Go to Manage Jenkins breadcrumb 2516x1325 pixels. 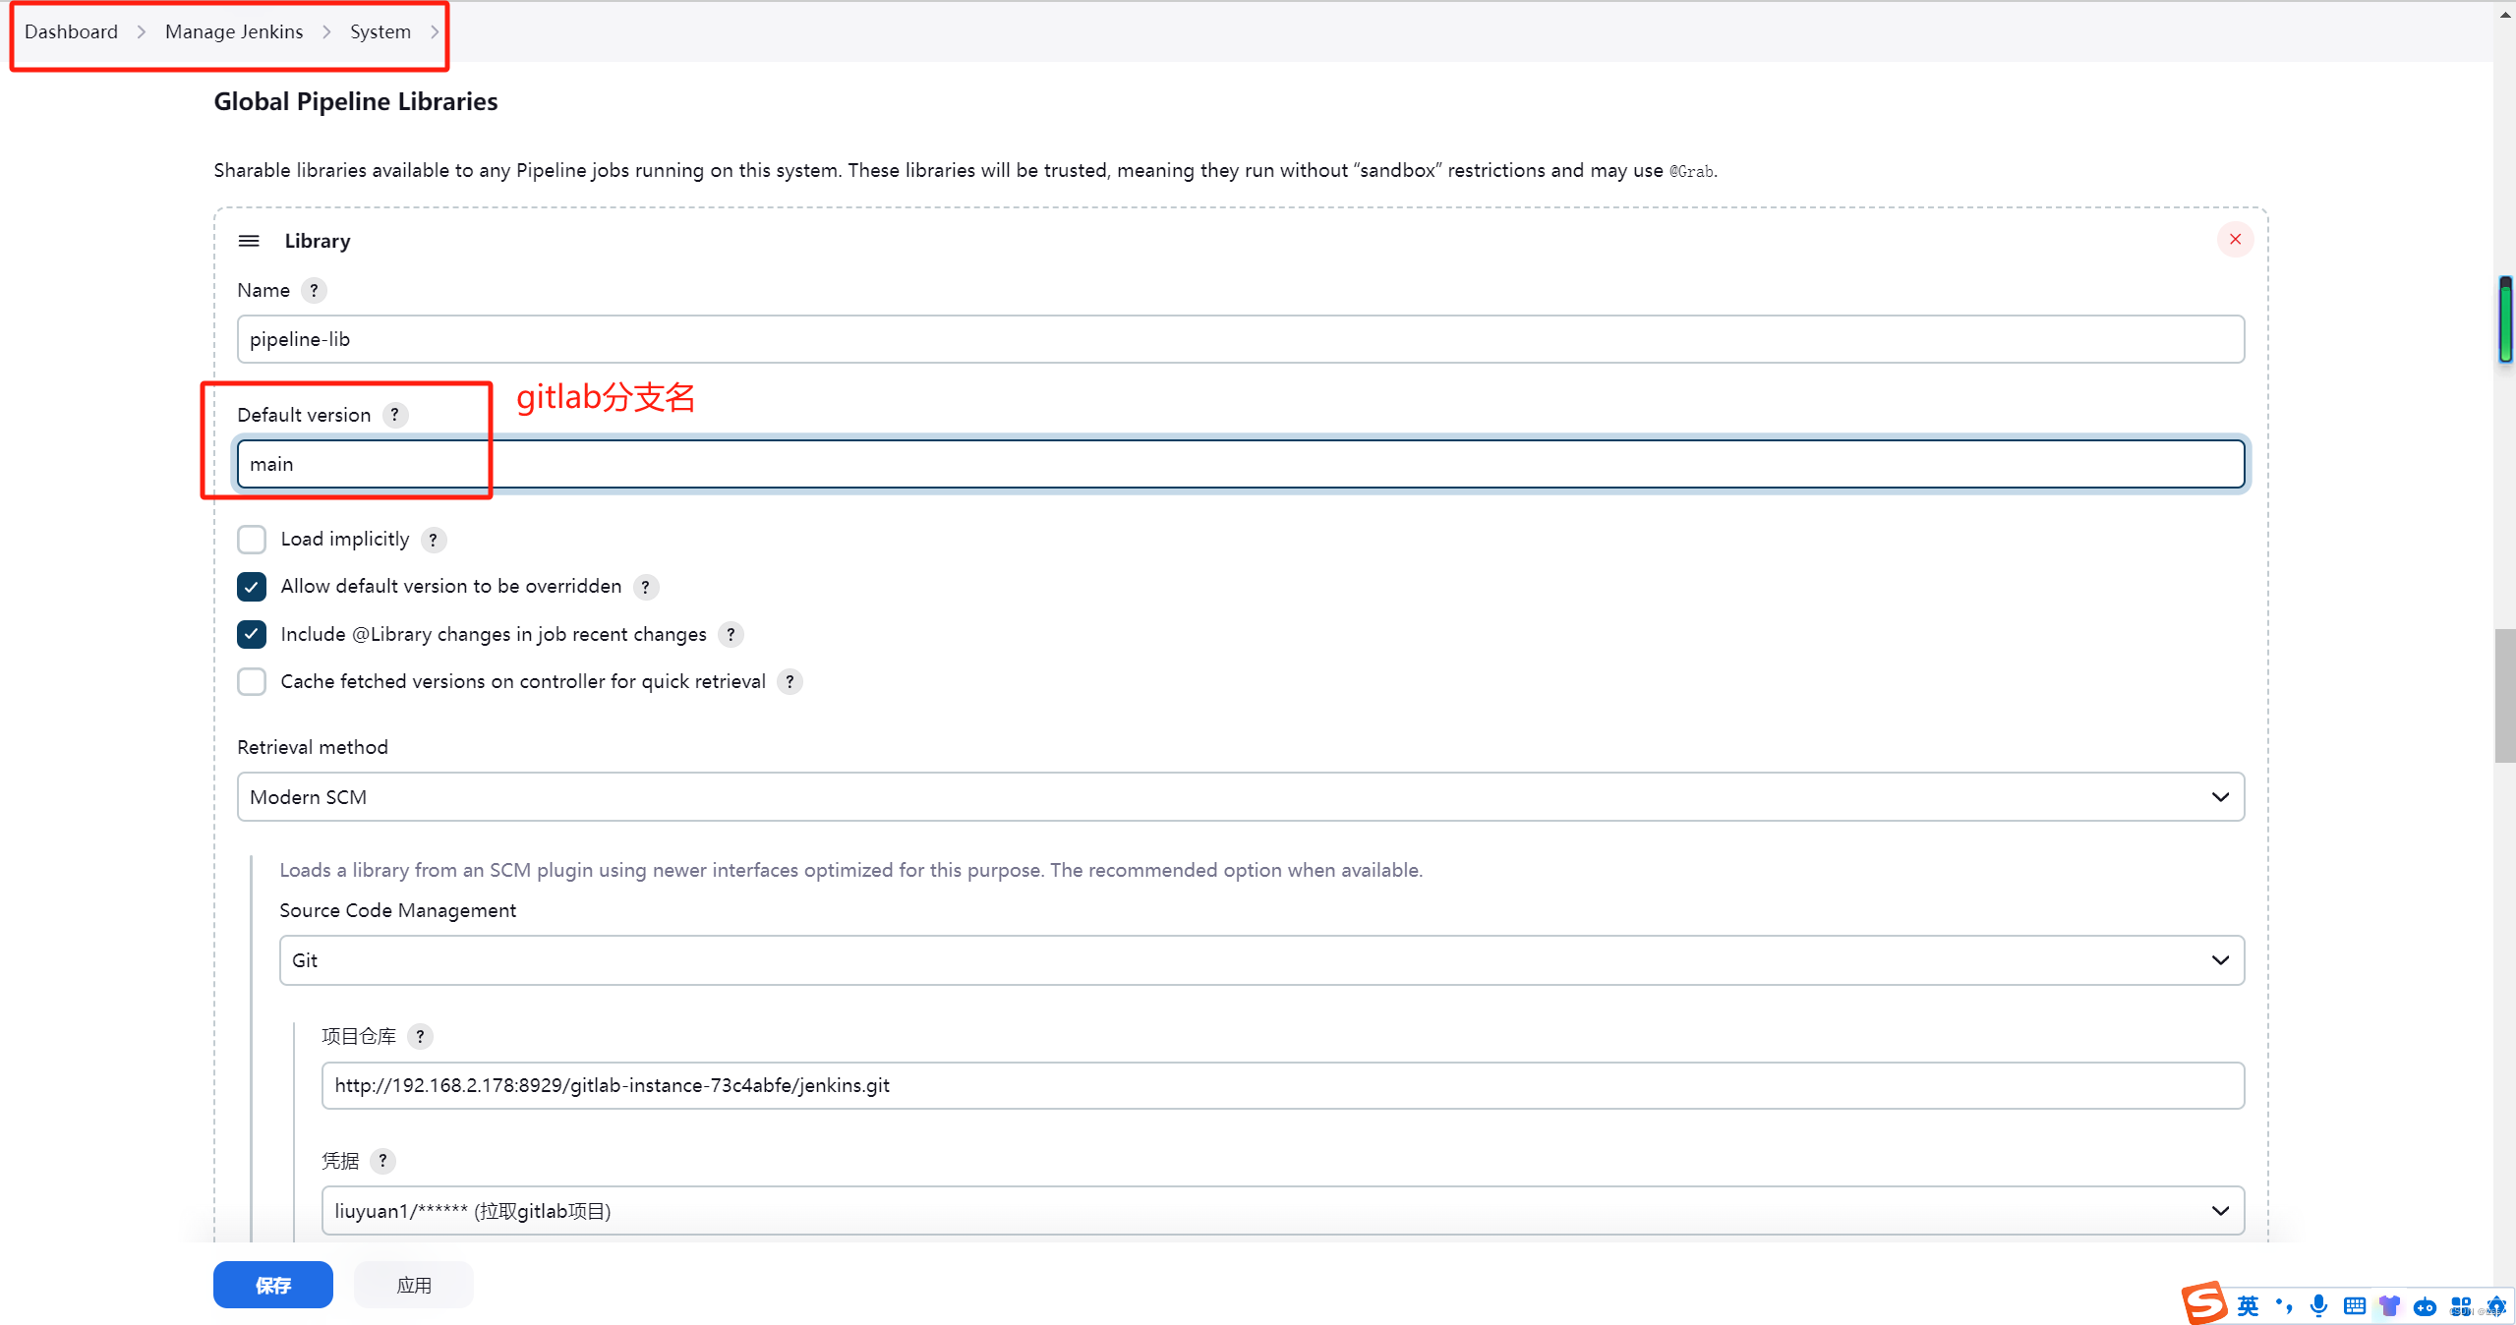[234, 31]
